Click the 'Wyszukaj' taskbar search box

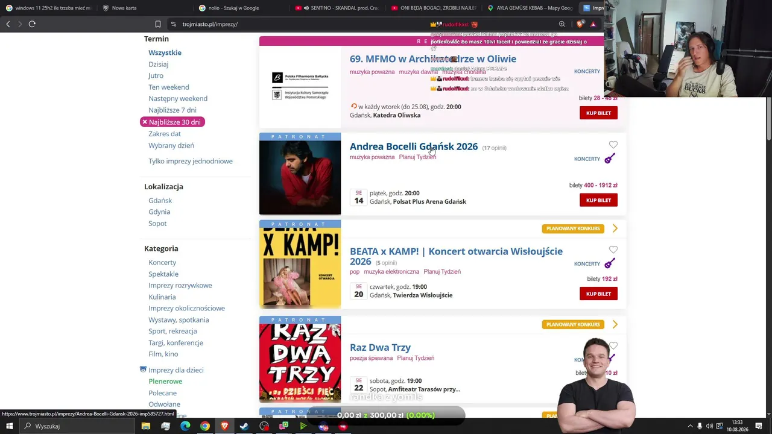pos(78,426)
